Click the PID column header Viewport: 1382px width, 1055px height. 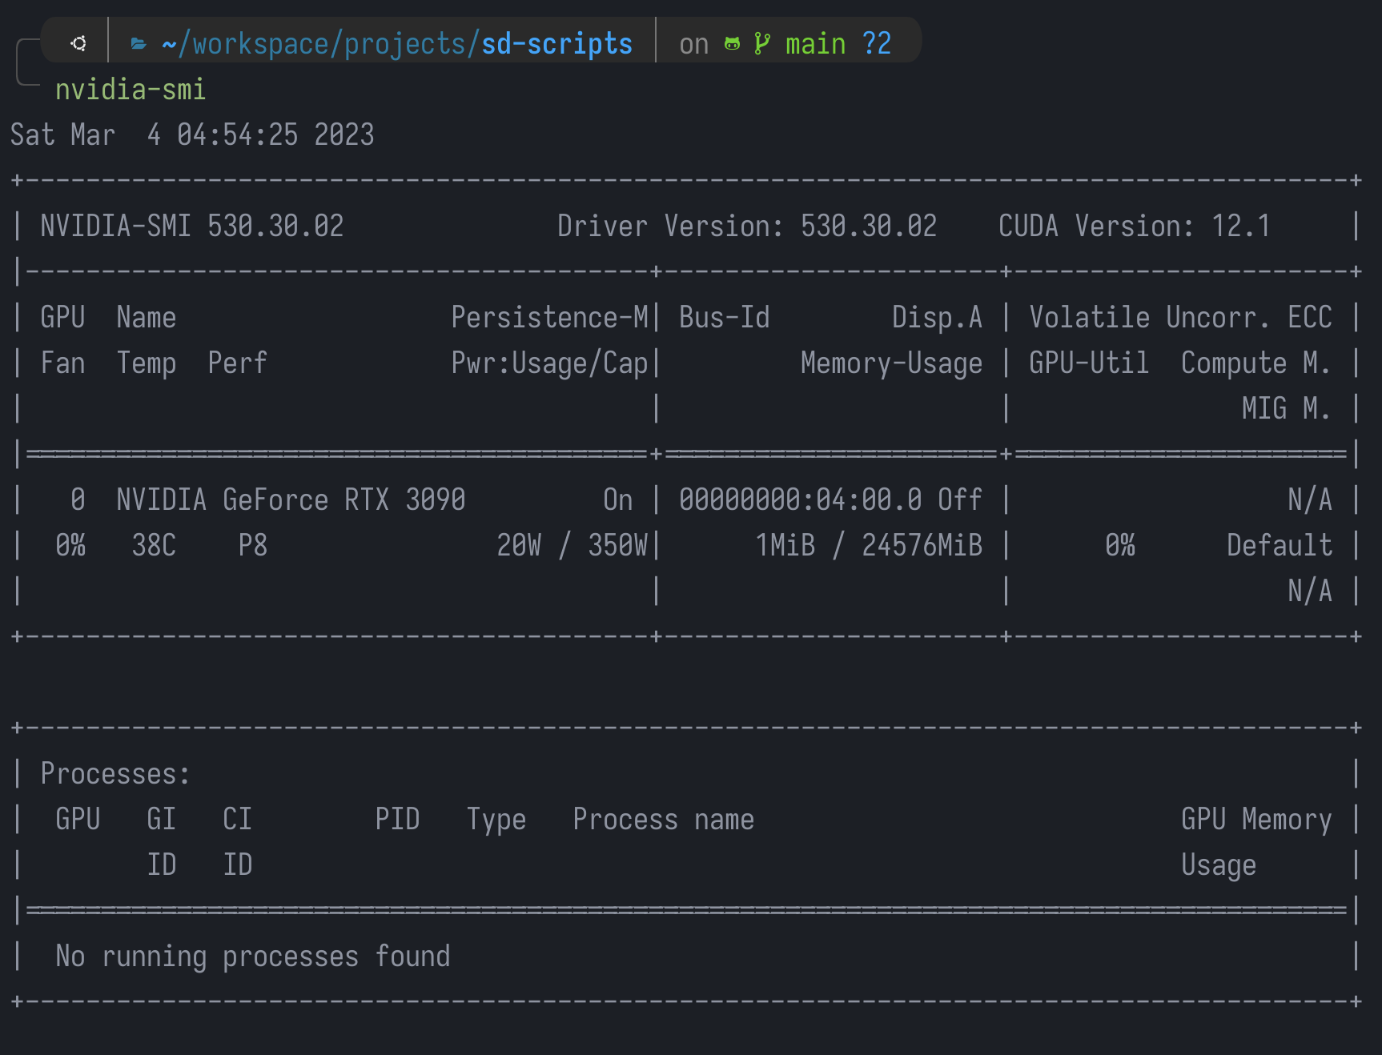pos(397,819)
